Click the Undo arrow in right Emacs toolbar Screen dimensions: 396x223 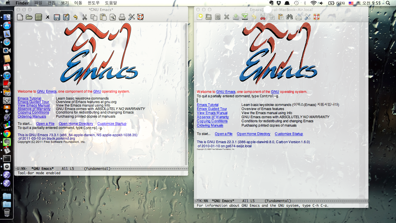254,17
